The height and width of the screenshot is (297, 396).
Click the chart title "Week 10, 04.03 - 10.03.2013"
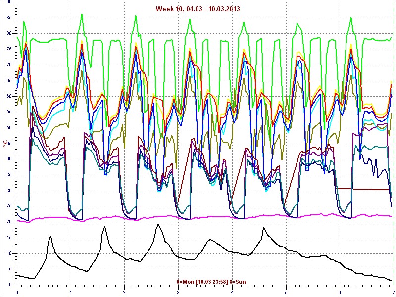tap(198, 9)
